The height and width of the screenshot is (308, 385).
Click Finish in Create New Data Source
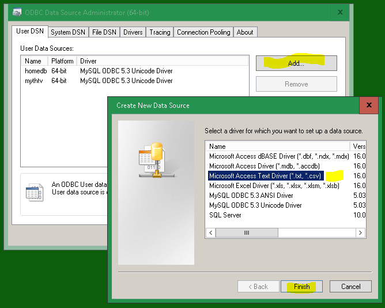point(302,287)
